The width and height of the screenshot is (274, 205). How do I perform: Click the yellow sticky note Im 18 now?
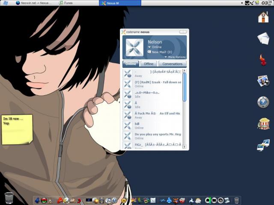pyautogui.click(x=17, y=129)
